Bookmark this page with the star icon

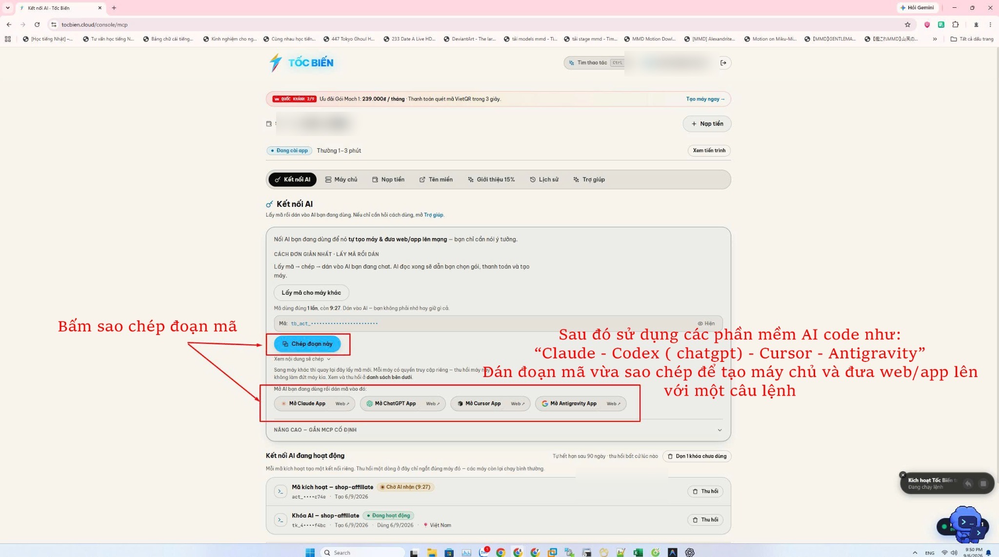pyautogui.click(x=907, y=24)
